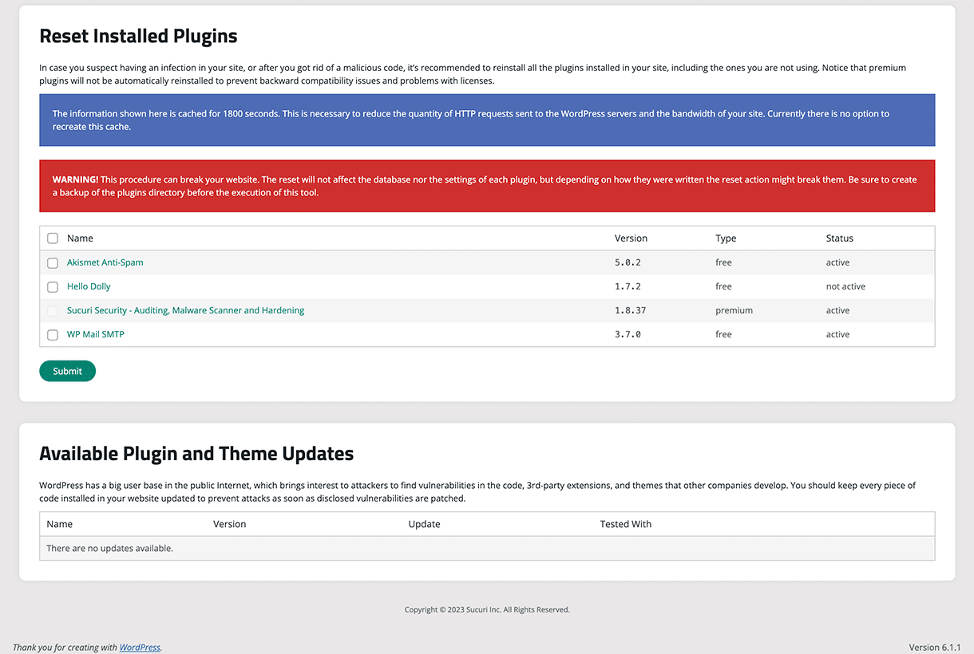The height and width of the screenshot is (654, 974).
Task: Click the Sucuri copyright footer text
Action: tap(487, 610)
